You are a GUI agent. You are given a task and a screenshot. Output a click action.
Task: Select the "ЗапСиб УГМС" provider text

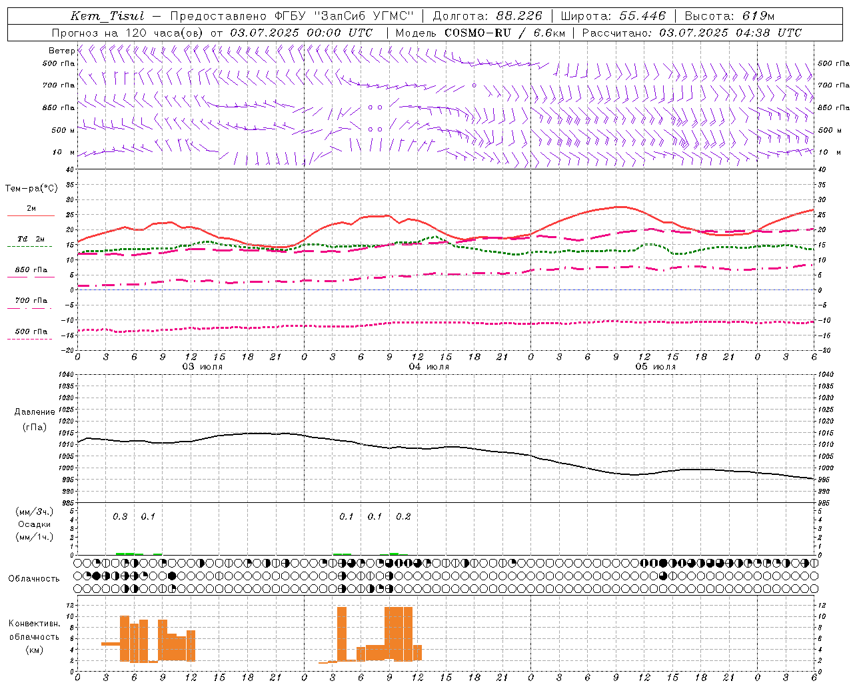click(x=365, y=16)
